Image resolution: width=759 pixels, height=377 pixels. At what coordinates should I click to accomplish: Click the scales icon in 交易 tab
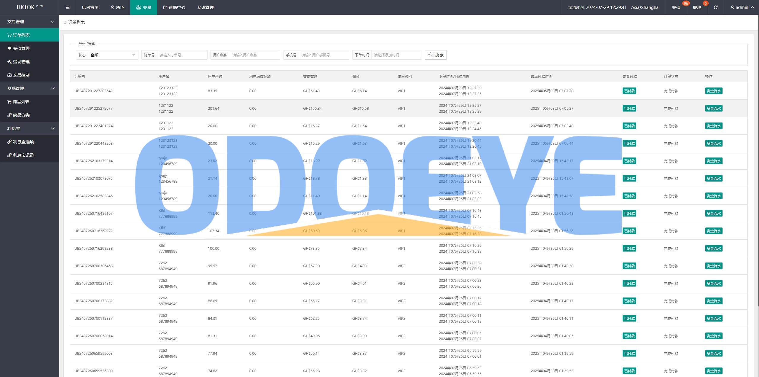[x=138, y=7]
